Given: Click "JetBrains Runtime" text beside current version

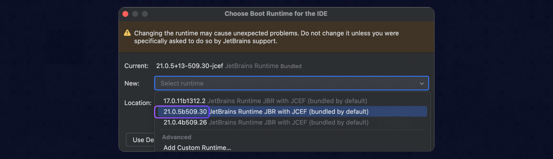Looking at the screenshot, I should click(252, 66).
